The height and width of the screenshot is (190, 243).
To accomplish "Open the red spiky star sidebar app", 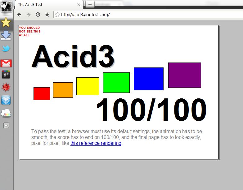I will (6, 88).
